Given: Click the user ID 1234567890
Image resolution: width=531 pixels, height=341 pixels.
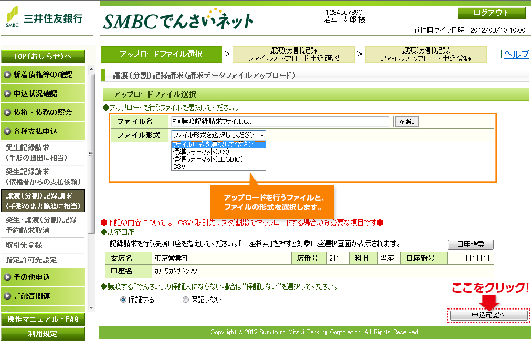Looking at the screenshot, I should tap(344, 13).
